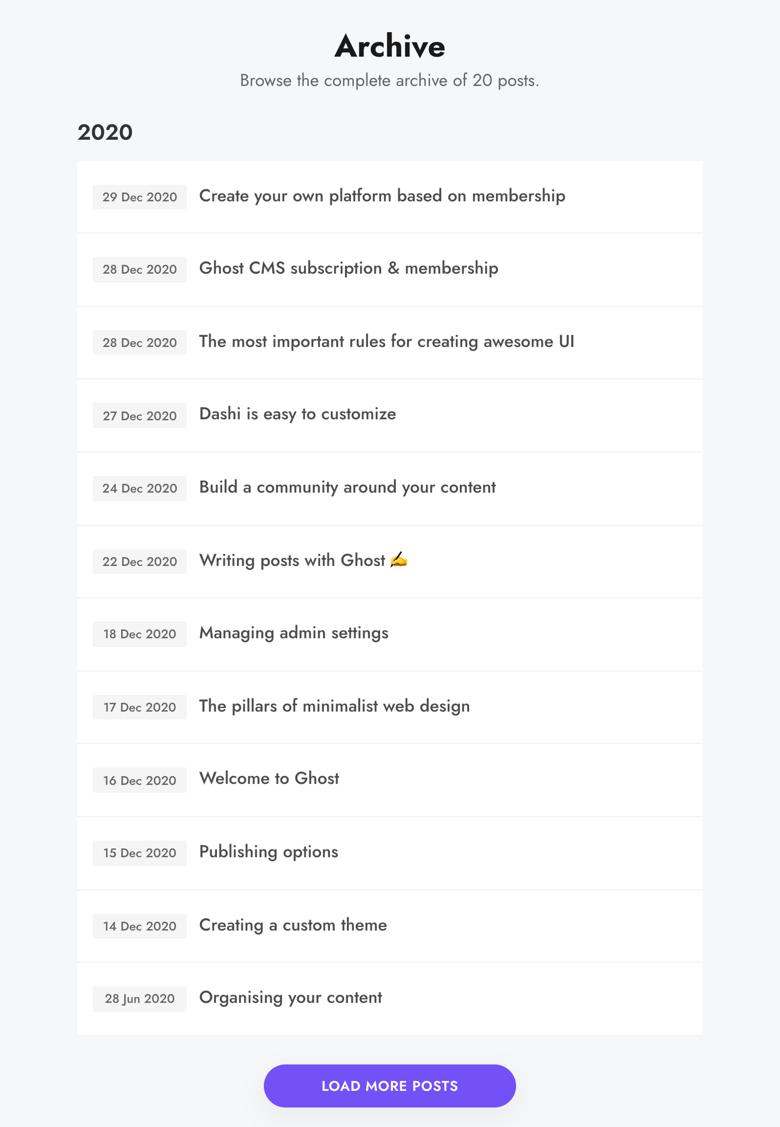Click 'Create your own platform based on membership'

382,196
